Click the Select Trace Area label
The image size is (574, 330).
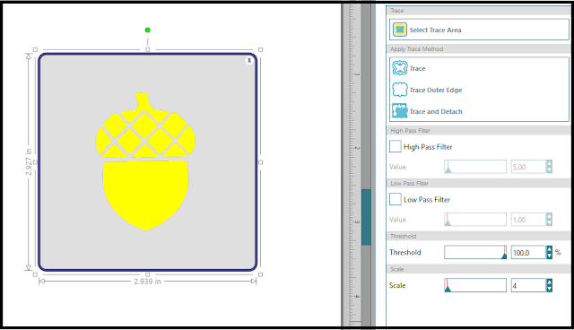(435, 30)
